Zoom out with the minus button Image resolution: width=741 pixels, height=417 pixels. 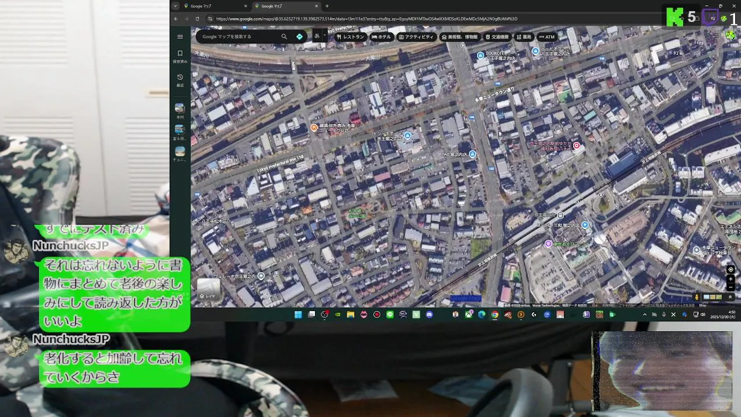click(x=731, y=287)
